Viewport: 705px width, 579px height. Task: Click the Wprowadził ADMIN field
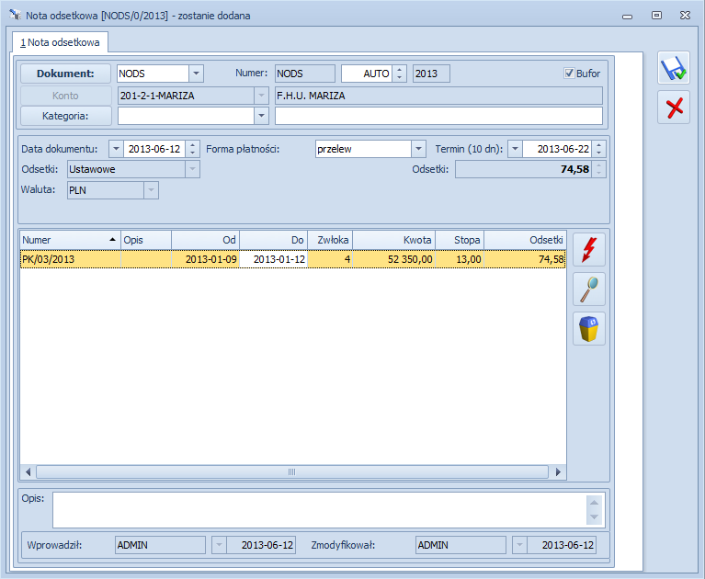pyautogui.click(x=160, y=545)
